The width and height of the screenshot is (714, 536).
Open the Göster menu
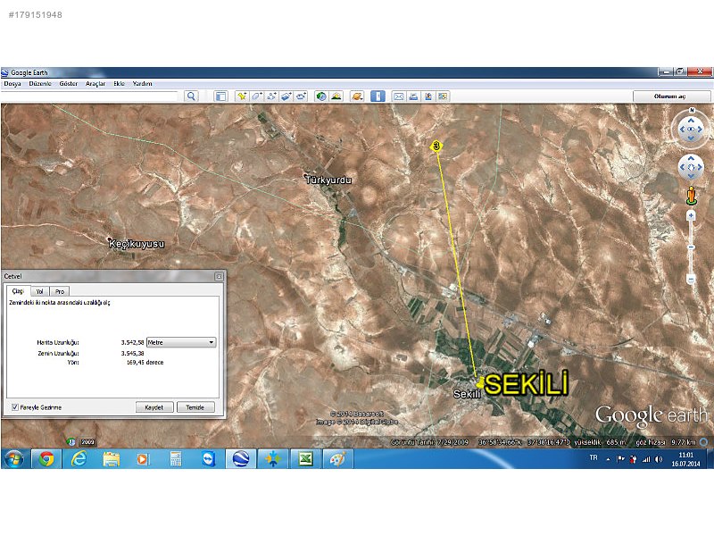pyautogui.click(x=69, y=84)
